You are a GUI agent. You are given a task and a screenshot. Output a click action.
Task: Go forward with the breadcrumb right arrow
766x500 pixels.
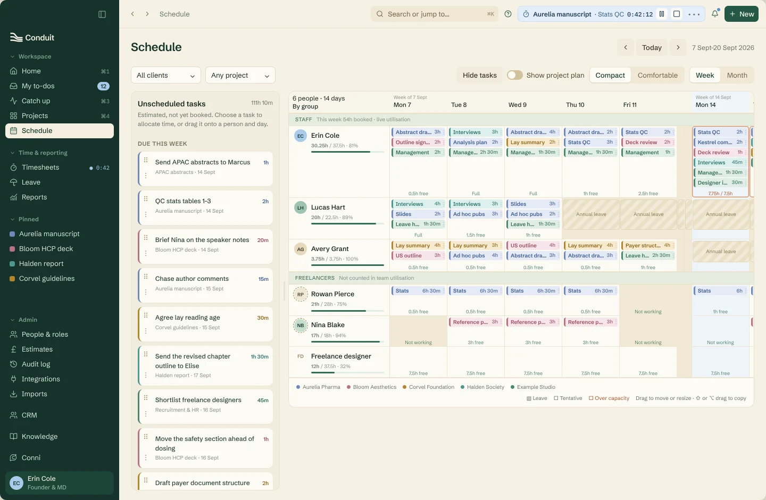click(x=147, y=14)
